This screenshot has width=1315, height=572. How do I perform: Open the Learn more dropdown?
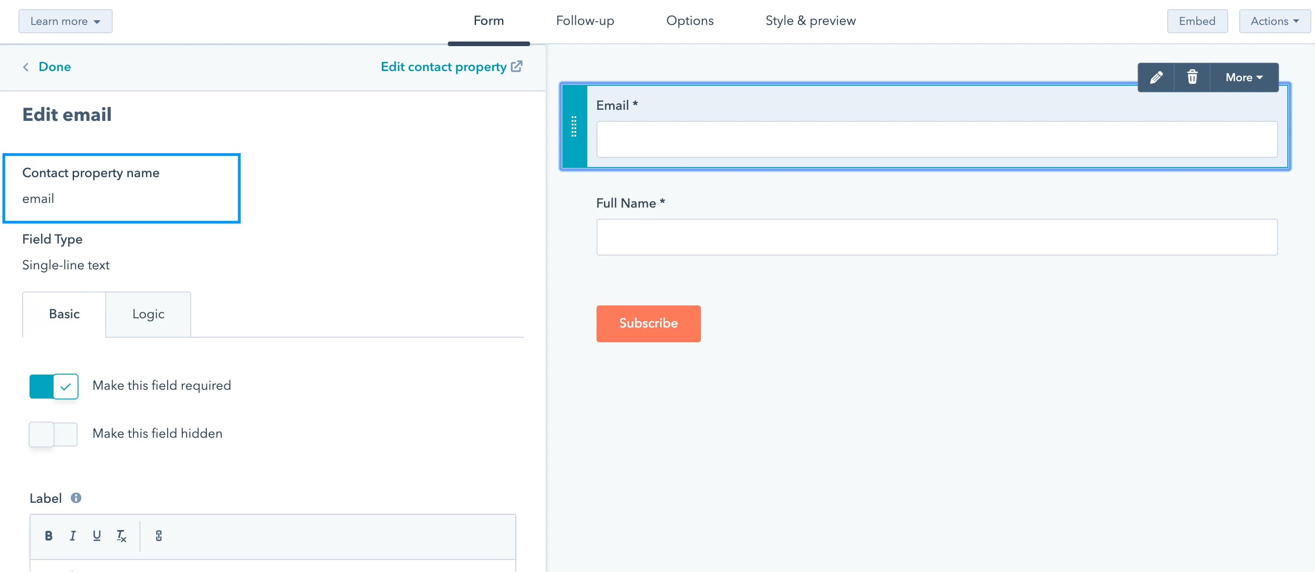[66, 21]
